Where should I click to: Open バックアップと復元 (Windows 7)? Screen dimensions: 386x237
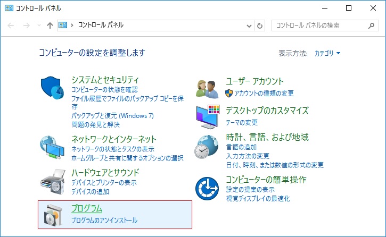[x=112, y=116]
